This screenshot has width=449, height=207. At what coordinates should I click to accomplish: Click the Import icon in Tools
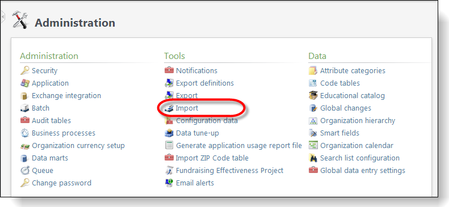click(169, 108)
